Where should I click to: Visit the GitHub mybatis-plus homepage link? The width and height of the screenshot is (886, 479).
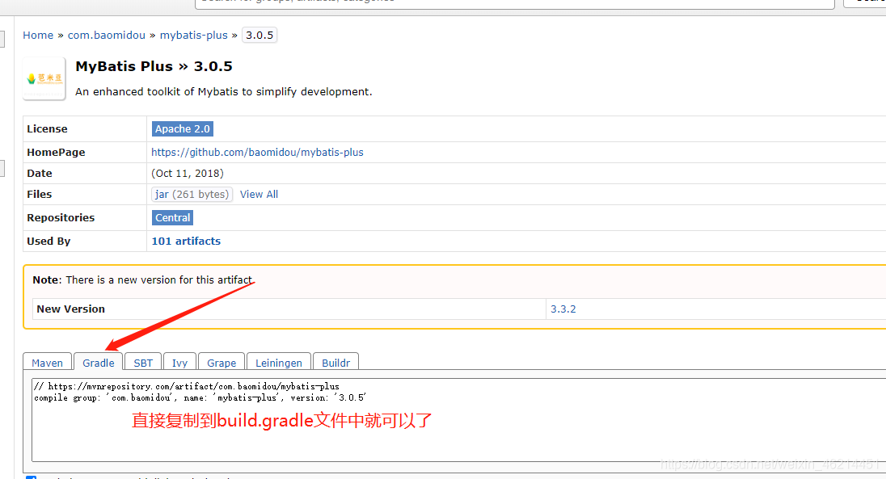[257, 152]
